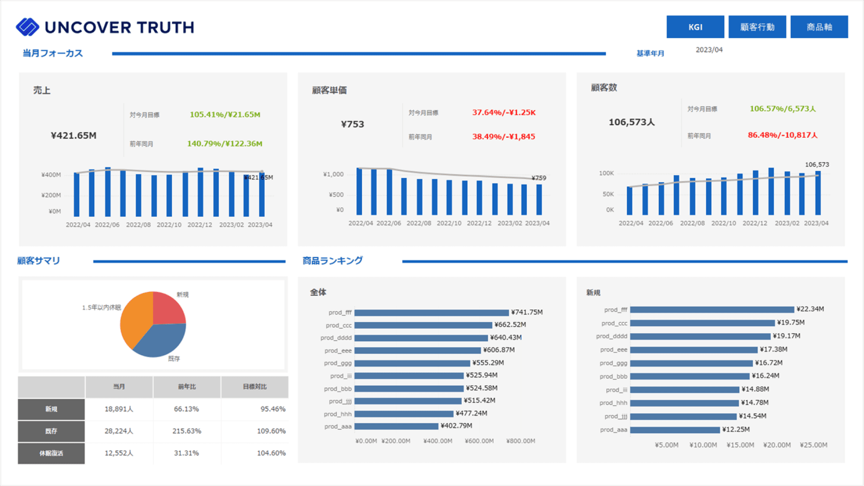Click the 前年比 column header
The image size is (864, 486).
[187, 387]
